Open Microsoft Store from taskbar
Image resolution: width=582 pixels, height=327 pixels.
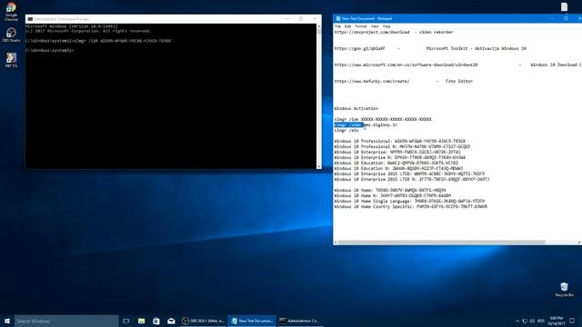tap(156, 321)
